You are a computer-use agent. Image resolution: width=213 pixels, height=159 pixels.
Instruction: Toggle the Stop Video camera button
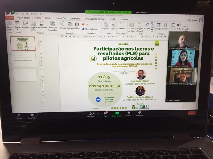[x=32, y=116]
